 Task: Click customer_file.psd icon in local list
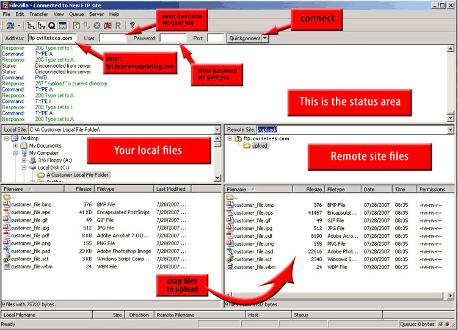click(7, 251)
